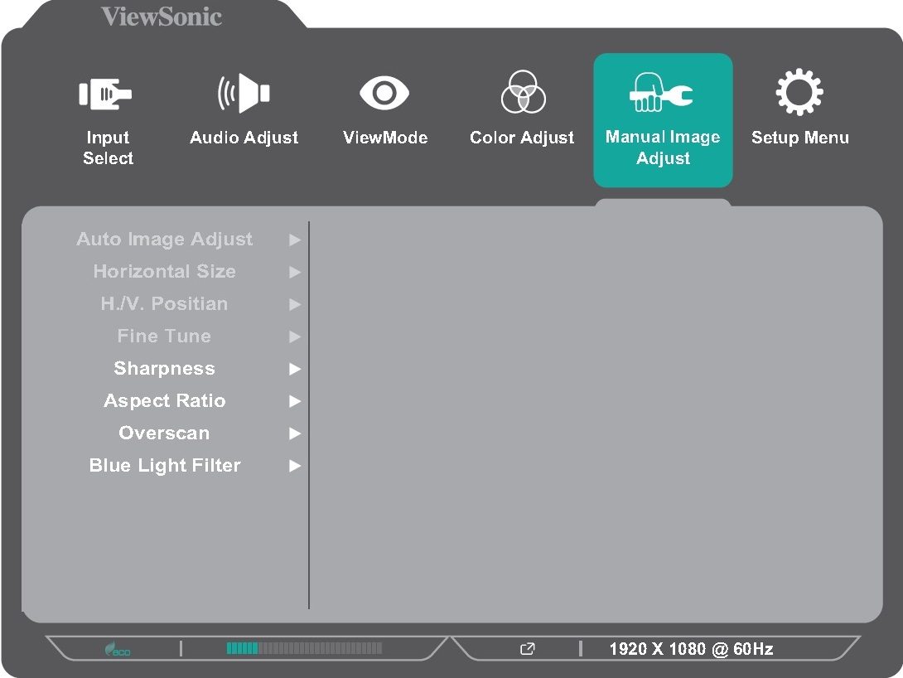This screenshot has width=903, height=678.
Task: Click the input source icon in status bar
Action: [x=527, y=649]
